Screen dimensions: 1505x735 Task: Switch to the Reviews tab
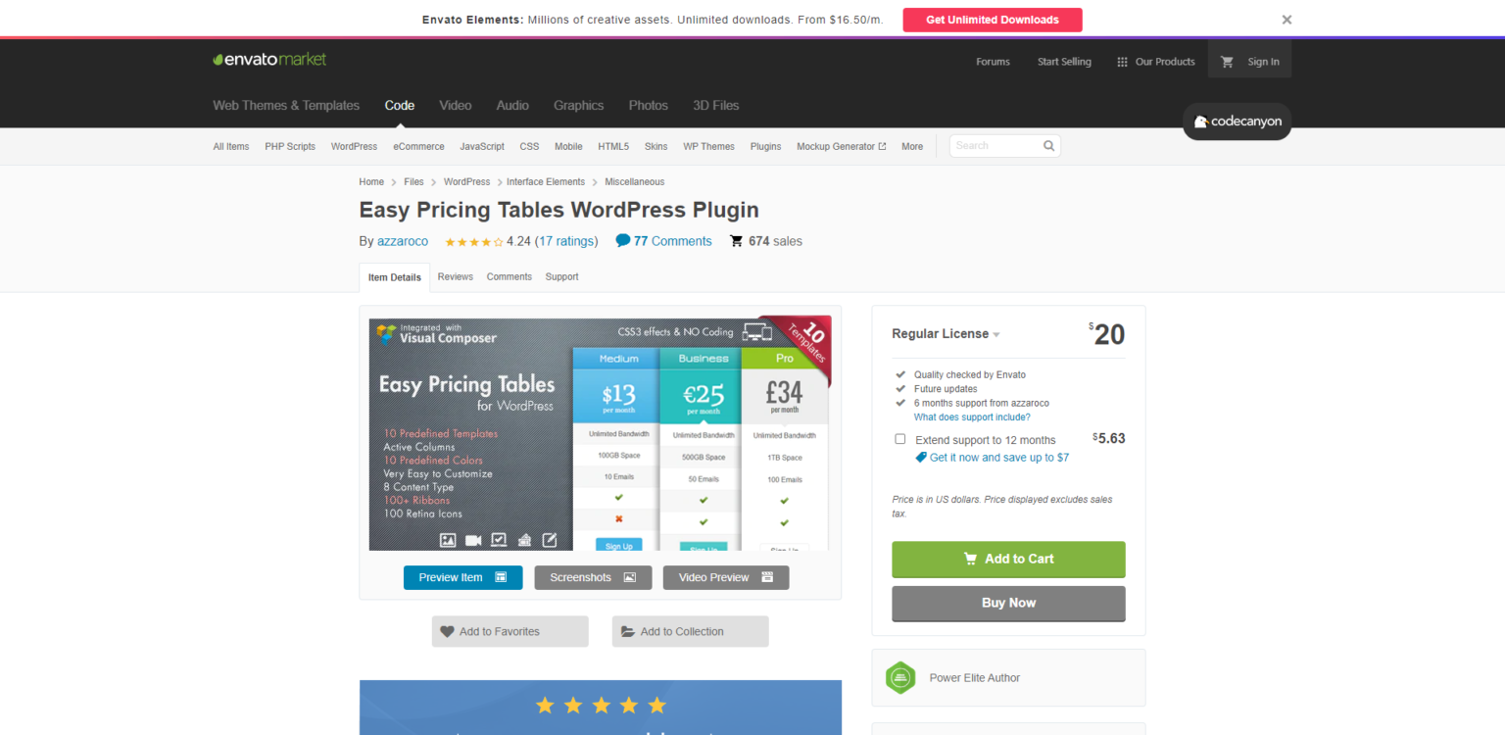(x=455, y=276)
